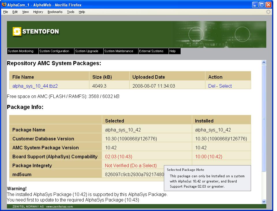Close the Firefox window
Screen dimensions: 277x211
click(x=268, y=5)
